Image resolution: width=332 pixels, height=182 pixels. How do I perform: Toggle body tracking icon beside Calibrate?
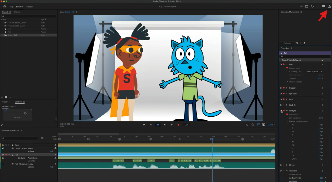[301, 43]
